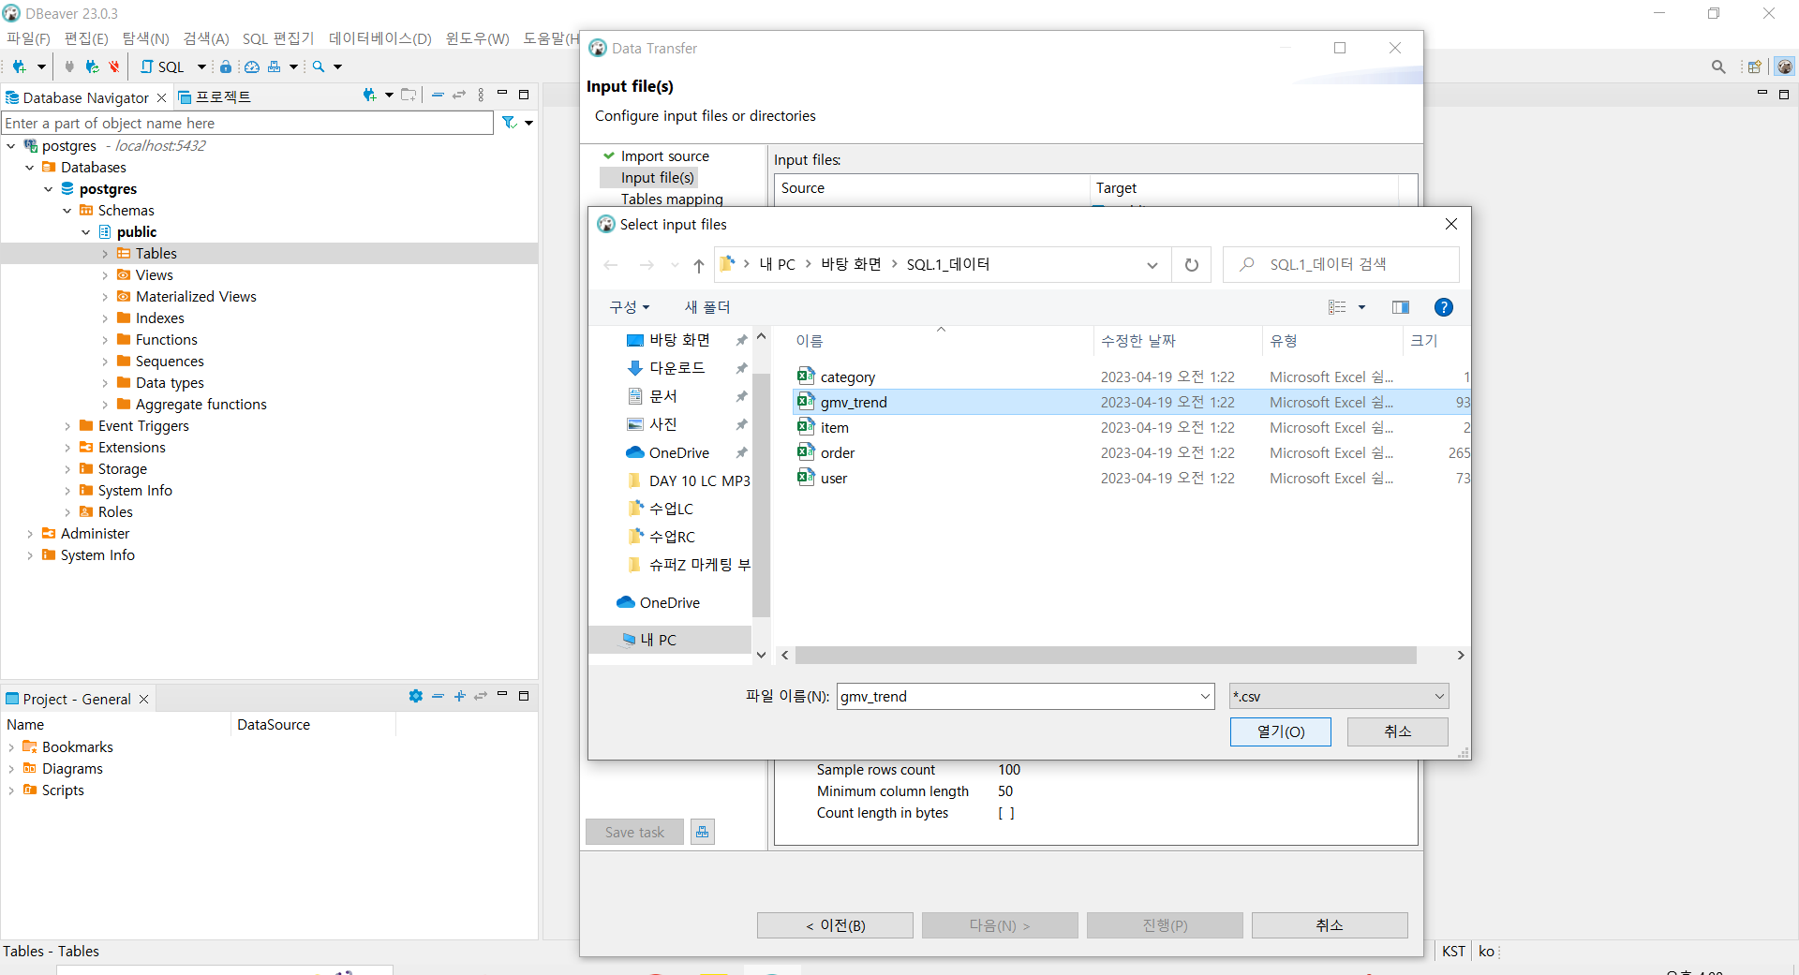Click the DBeaver perspective icon at top right
The height and width of the screenshot is (975, 1799).
(1785, 66)
